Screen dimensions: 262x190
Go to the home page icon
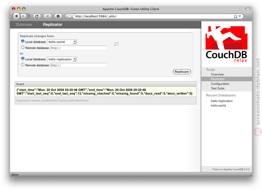click(58, 16)
